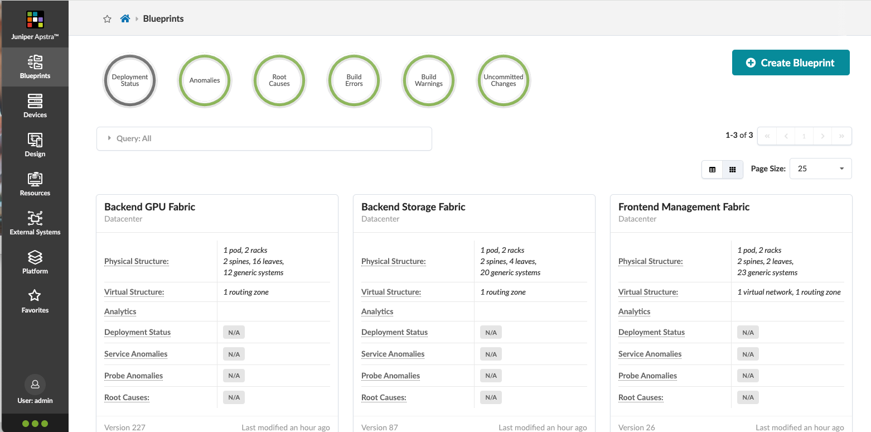
Task: Star this page as favorite in breadcrumb
Action: [x=107, y=19]
